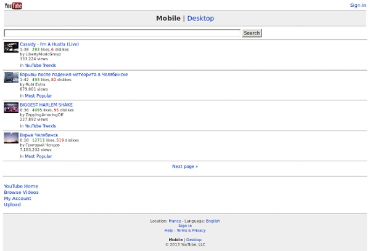Open Взрыв Челябинск title link
Screen dimensions: 370x251
[x=39, y=135]
